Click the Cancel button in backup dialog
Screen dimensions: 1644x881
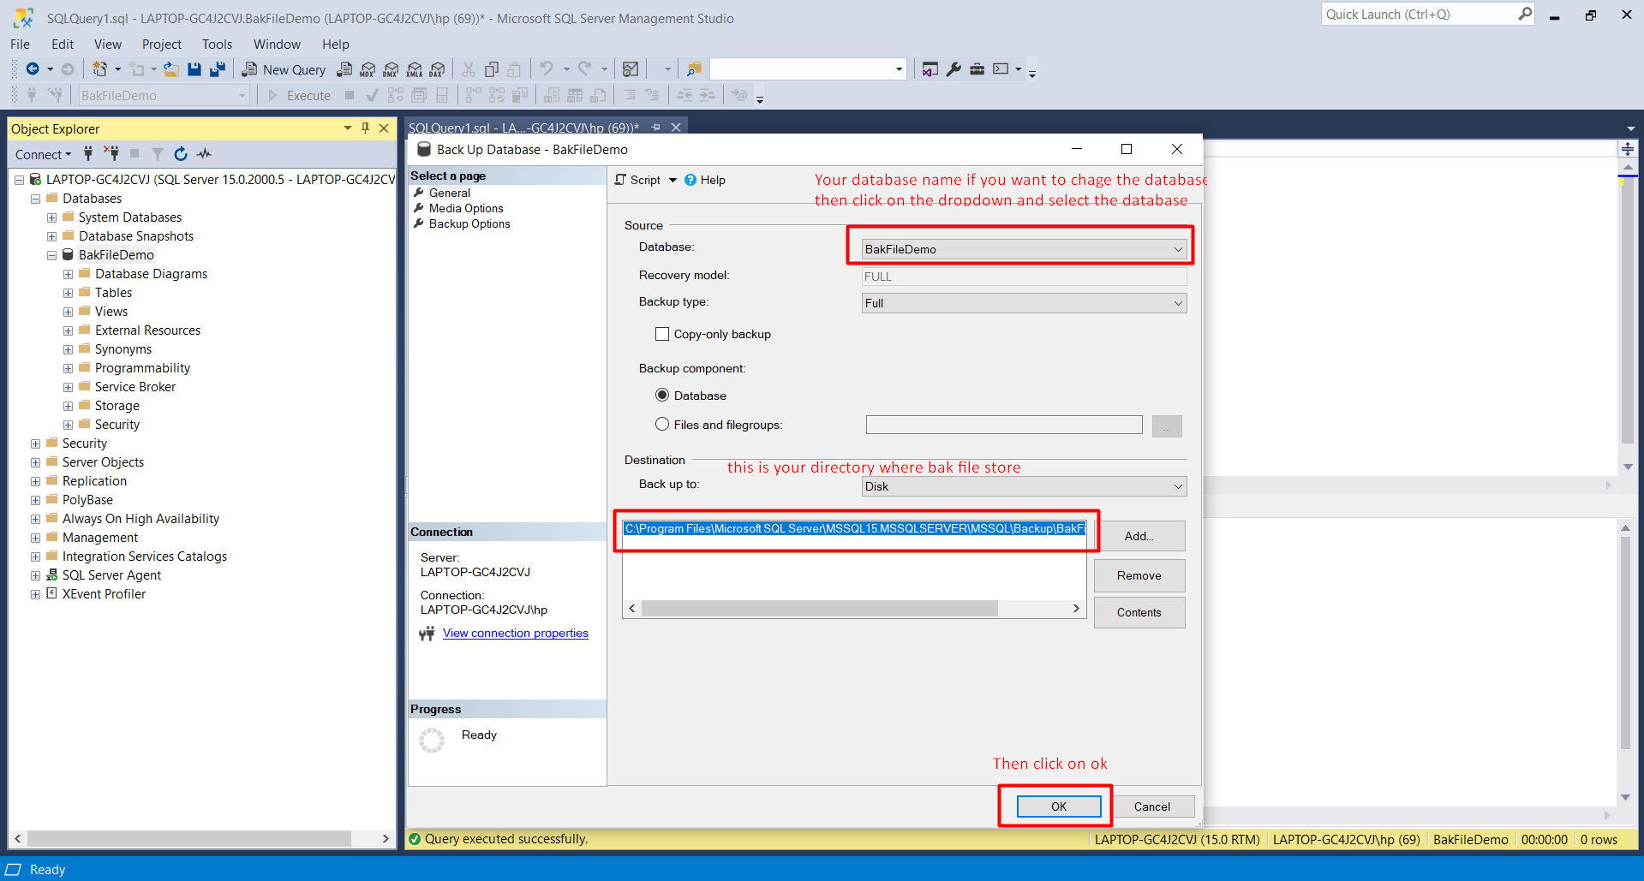point(1151,807)
